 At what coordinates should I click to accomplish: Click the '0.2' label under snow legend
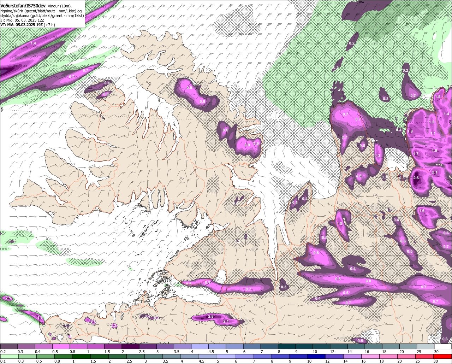point(3,352)
